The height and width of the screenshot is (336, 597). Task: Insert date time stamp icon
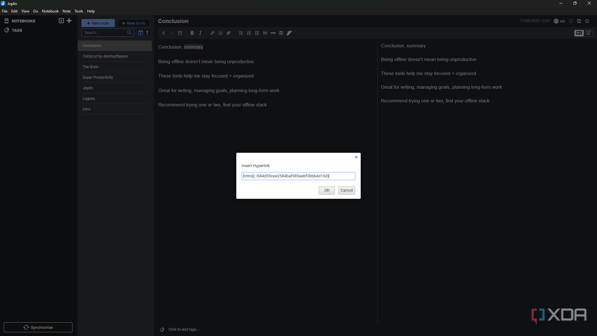281,33
